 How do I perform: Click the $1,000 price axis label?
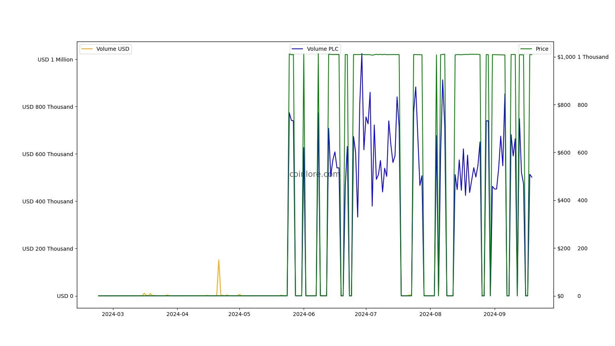pyautogui.click(x=566, y=57)
